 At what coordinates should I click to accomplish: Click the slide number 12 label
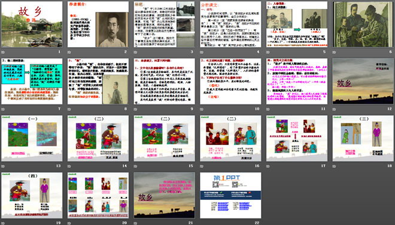(390, 109)
